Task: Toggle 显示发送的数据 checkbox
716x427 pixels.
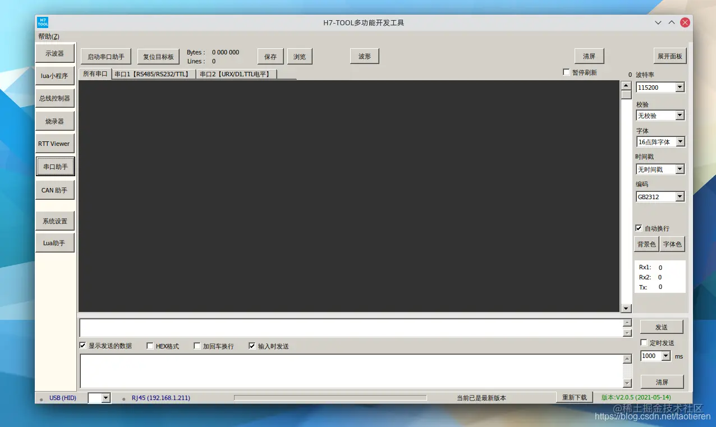Action: pos(83,346)
